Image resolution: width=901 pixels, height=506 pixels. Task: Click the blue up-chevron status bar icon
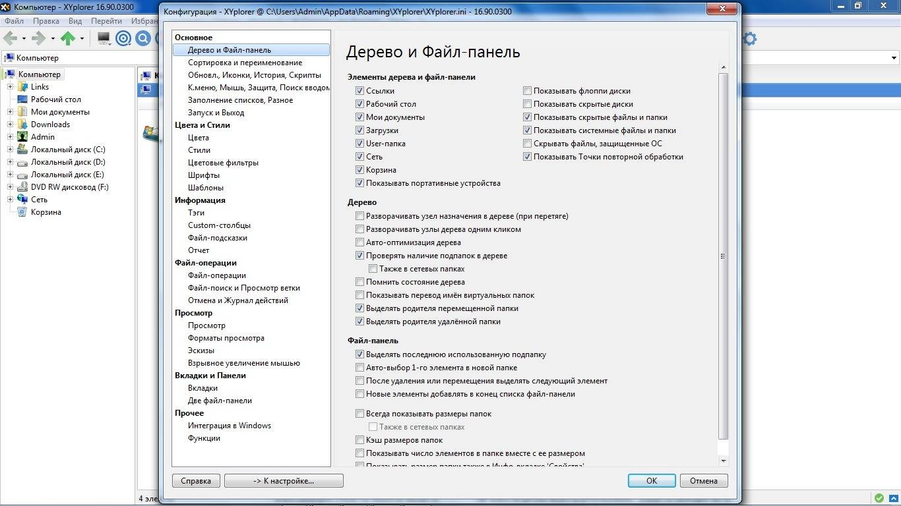893,498
